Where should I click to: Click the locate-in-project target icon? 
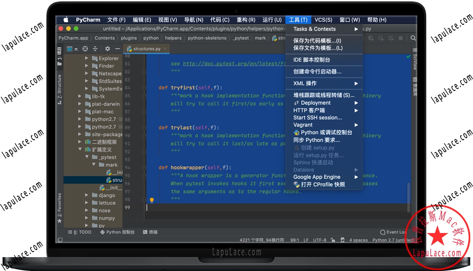pyautogui.click(x=85, y=49)
